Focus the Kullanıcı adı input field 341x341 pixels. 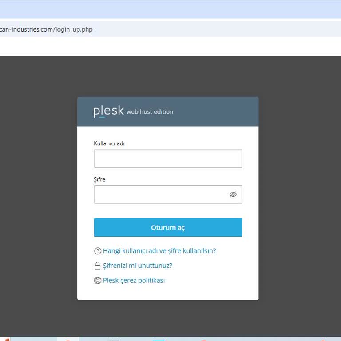(167, 159)
